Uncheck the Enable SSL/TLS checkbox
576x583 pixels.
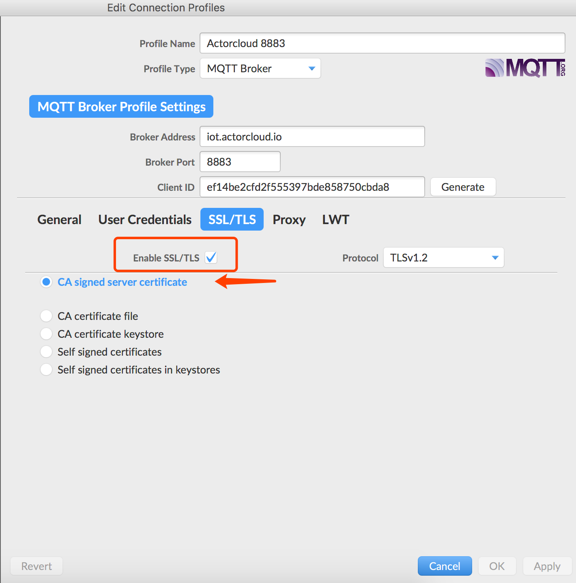click(x=211, y=257)
